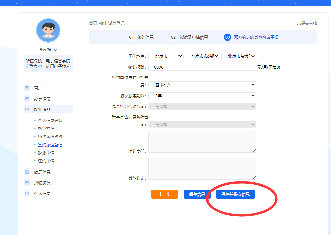Click the 首页 sidebar icon

[x=27, y=88]
